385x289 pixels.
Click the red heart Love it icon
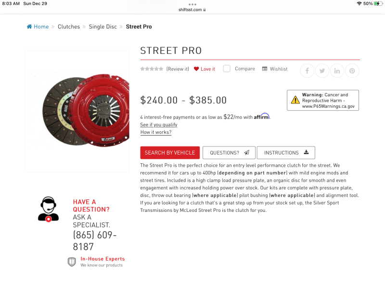coord(196,69)
